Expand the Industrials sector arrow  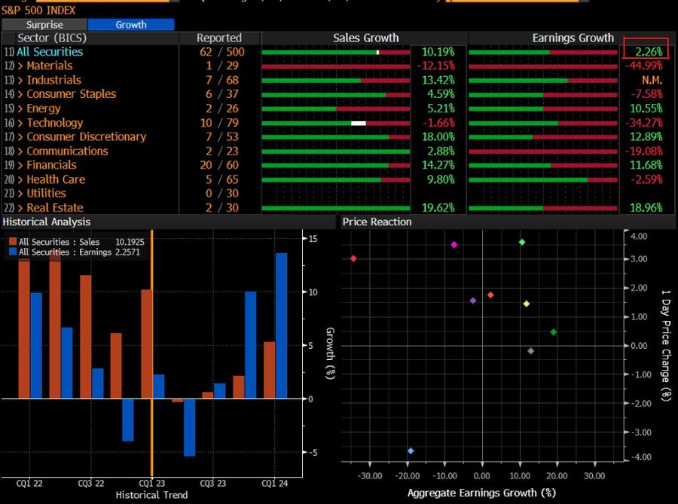(x=20, y=80)
